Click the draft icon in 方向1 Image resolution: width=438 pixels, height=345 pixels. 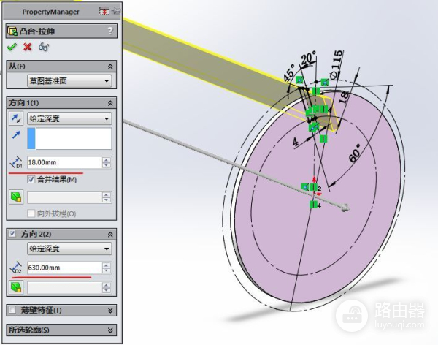pos(15,197)
